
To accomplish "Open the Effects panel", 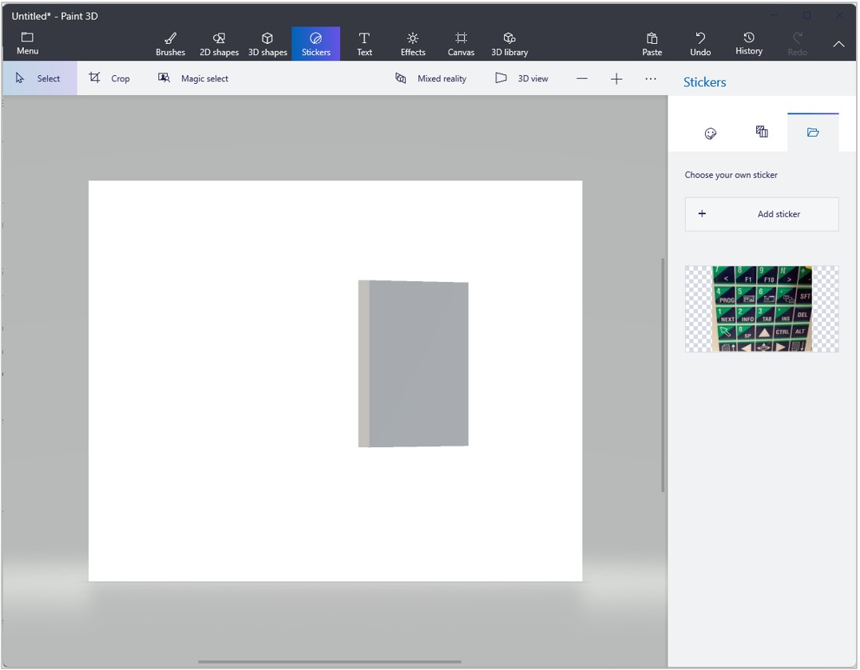I will click(x=412, y=43).
